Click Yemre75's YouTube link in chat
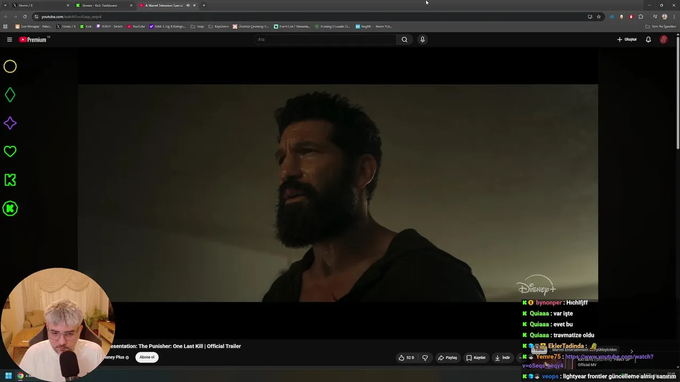The width and height of the screenshot is (680, 382). (x=587, y=361)
